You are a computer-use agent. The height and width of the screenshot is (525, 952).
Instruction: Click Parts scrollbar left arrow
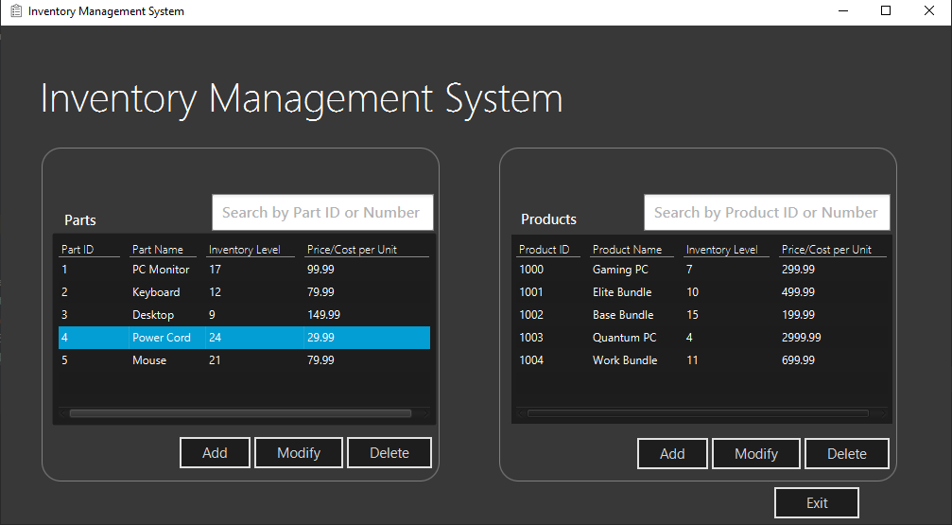[x=63, y=413]
